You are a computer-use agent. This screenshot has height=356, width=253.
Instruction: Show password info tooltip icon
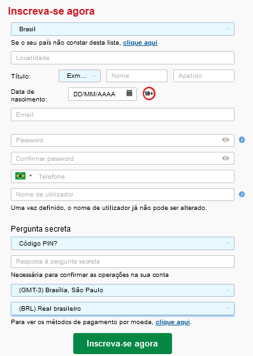(x=242, y=140)
